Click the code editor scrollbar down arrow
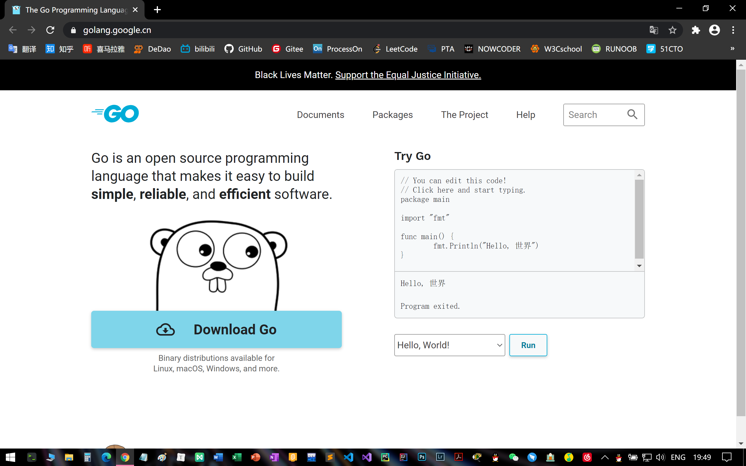Image resolution: width=746 pixels, height=466 pixels. pos(639,266)
